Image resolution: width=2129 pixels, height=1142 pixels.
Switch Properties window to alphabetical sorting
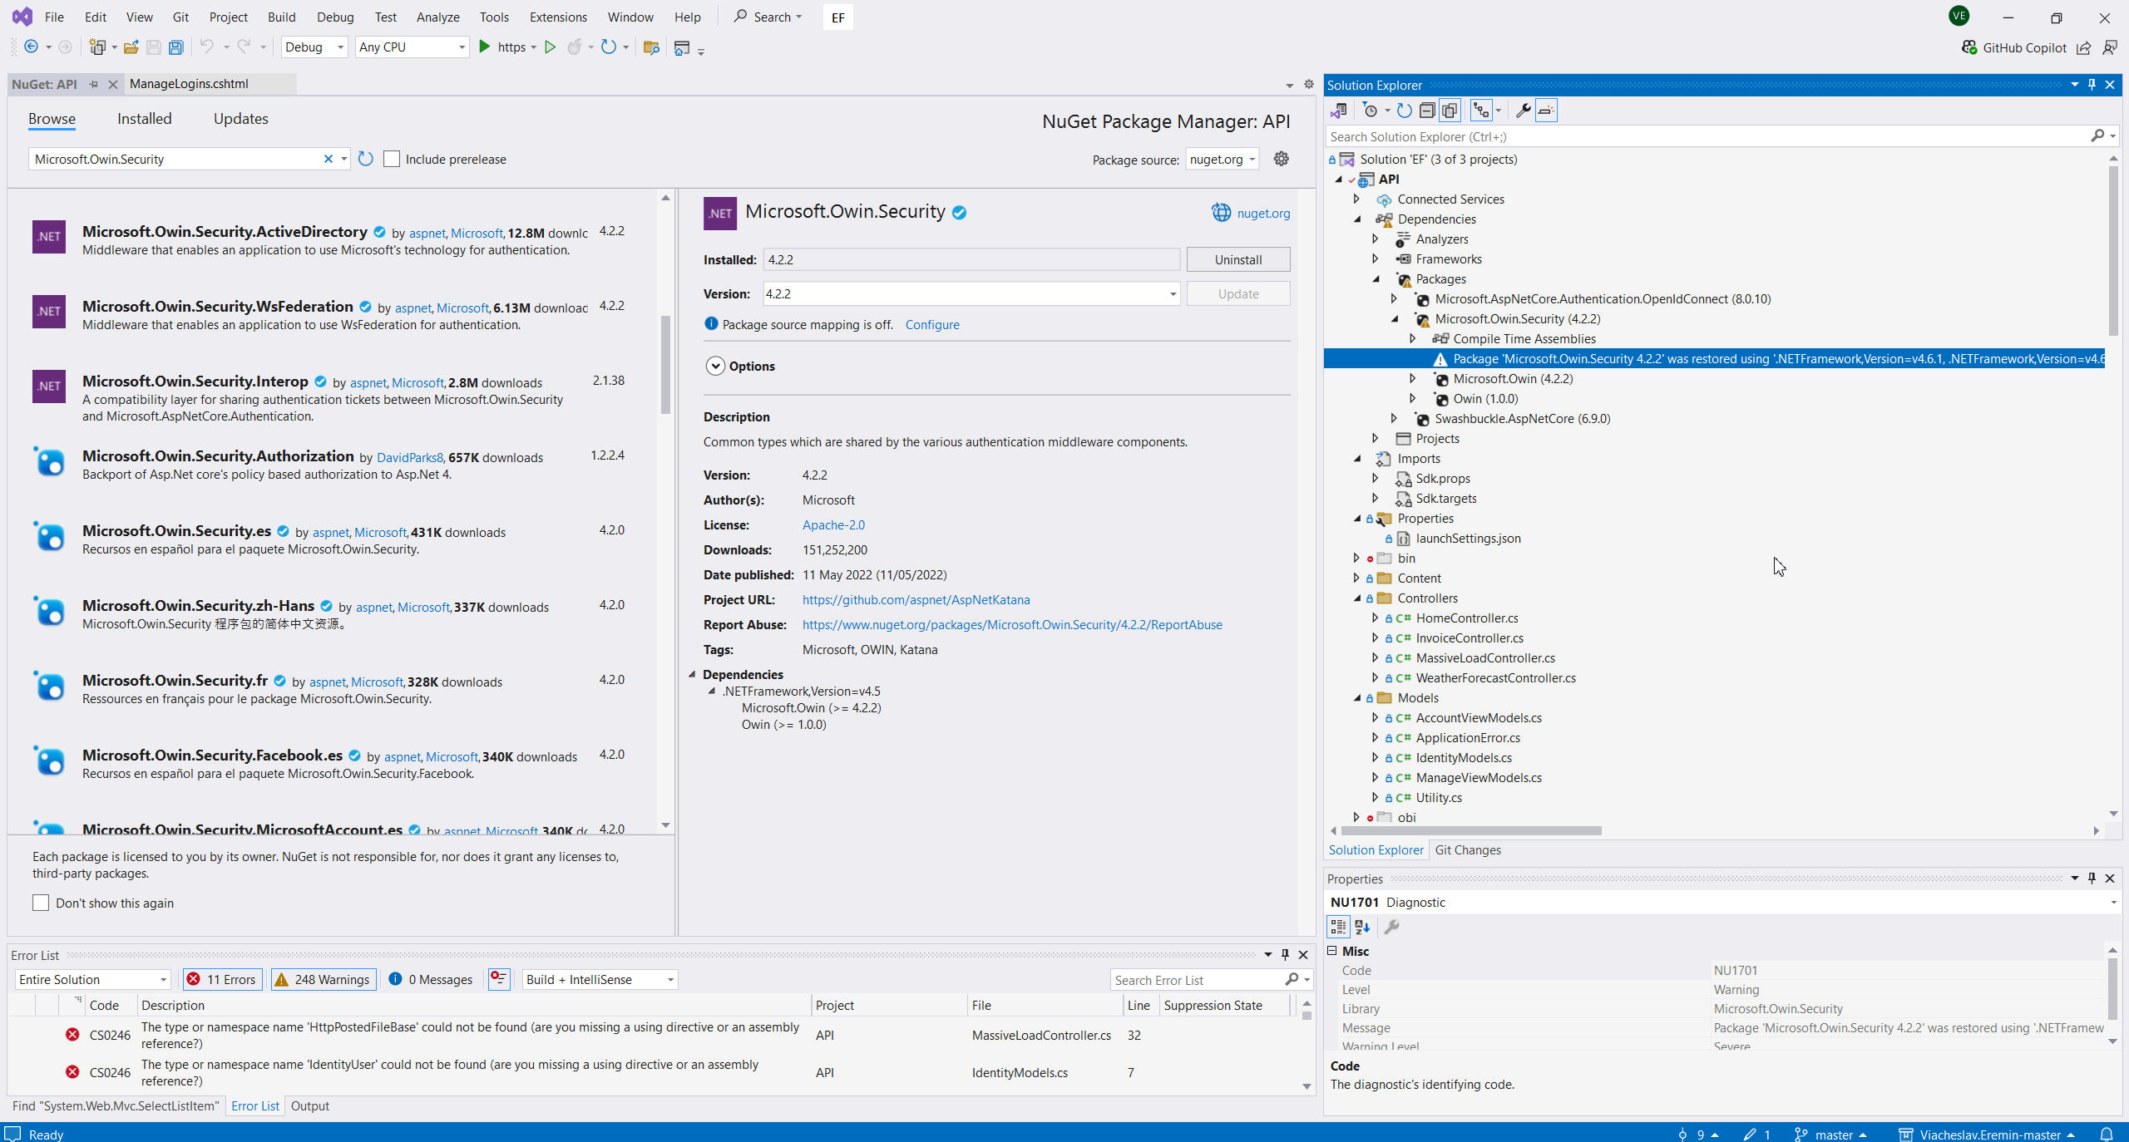click(1361, 927)
